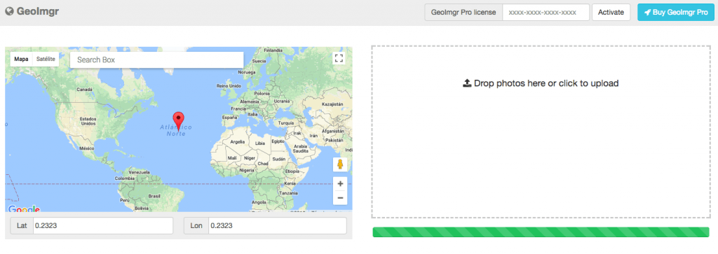Image resolution: width=718 pixels, height=254 pixels.
Task: Click the red map marker pin
Action: (179, 122)
